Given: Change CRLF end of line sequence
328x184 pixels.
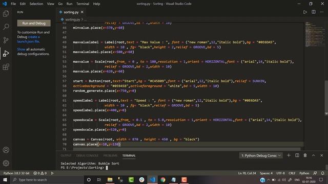Looking at the screenshot, I should [292, 173].
